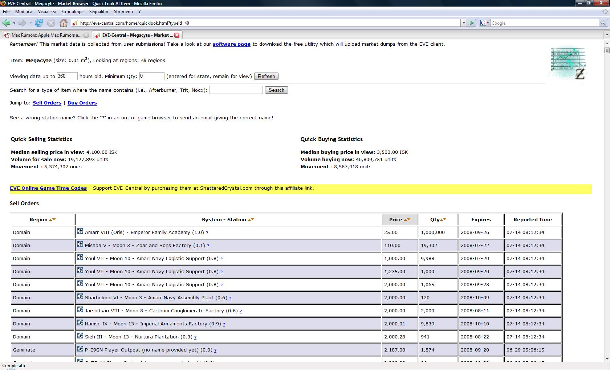Sort Region column descending with down arrow
This screenshot has width=610, height=370.
pos(54,220)
